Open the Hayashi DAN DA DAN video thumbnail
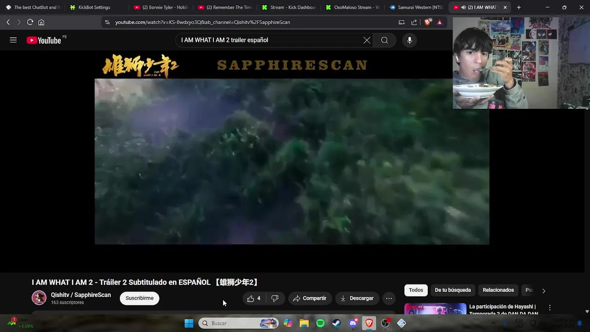Image resolution: width=590 pixels, height=332 pixels. point(436,309)
